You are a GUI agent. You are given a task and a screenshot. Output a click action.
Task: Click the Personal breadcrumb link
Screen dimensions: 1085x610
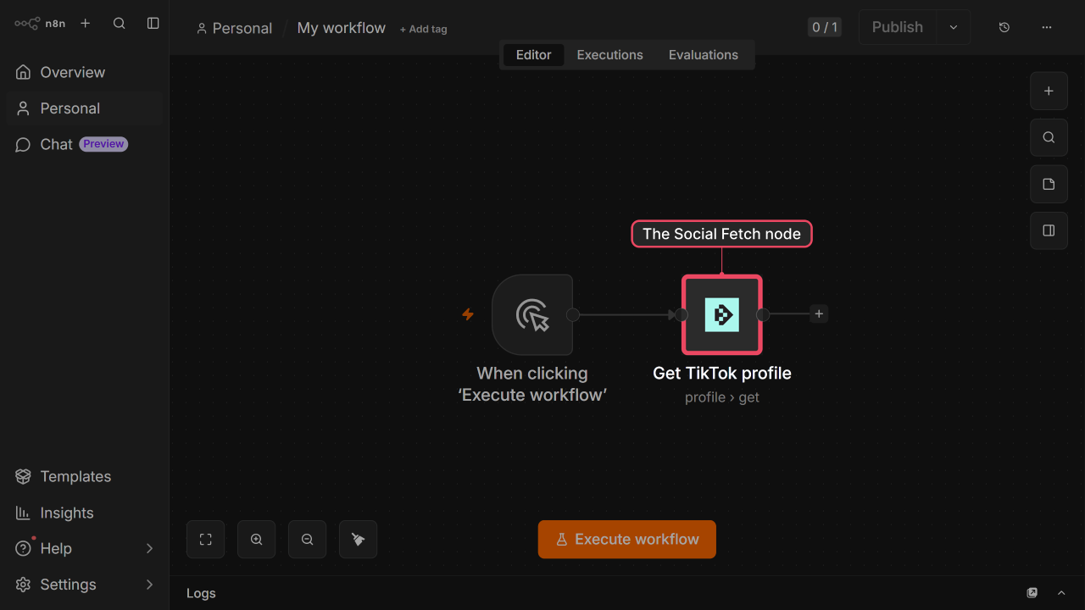(x=234, y=28)
